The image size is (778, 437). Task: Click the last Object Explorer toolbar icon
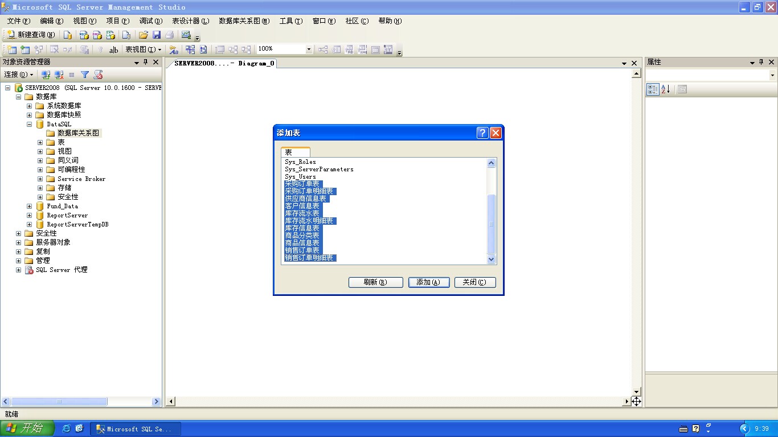point(98,75)
